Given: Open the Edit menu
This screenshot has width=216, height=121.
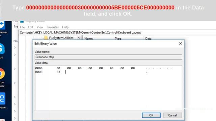Looking at the screenshot, I should click(31, 27).
